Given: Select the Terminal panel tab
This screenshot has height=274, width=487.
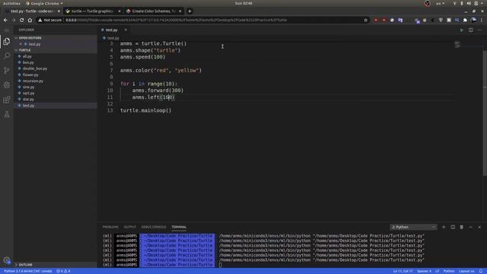Looking at the screenshot, I should (x=179, y=227).
